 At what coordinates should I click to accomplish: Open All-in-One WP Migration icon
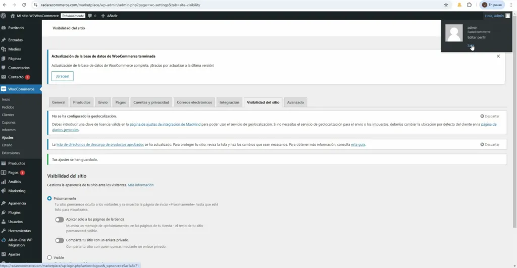tap(4, 240)
